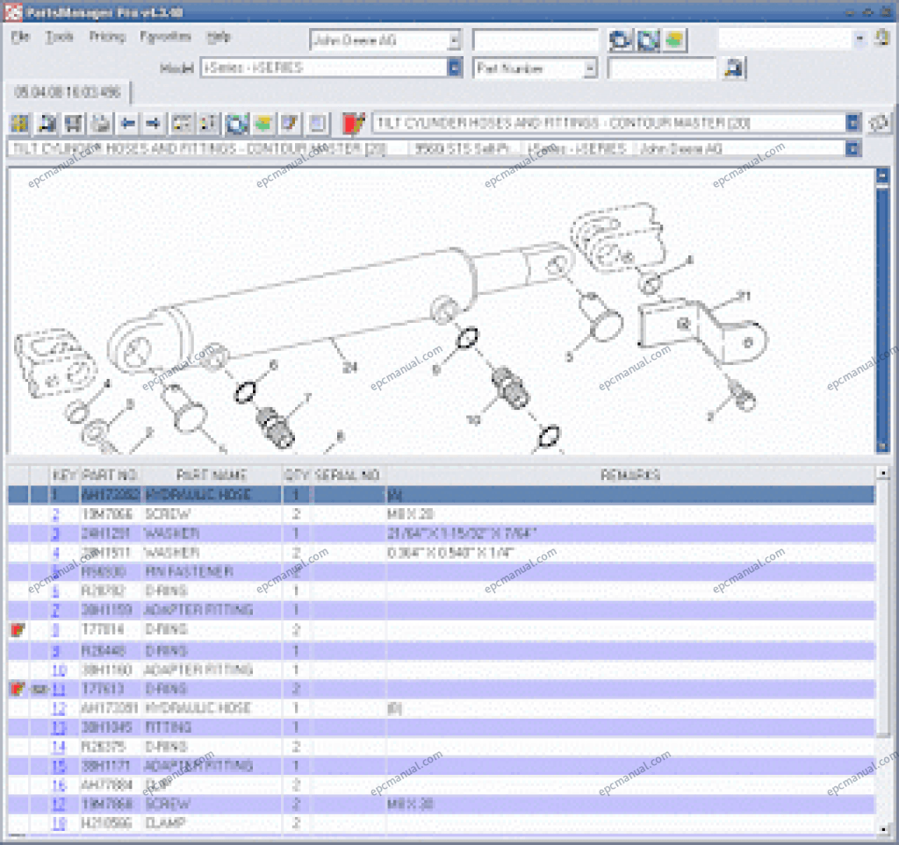Click key link 12 for HYDRAULIC HOSE
Screen dimensions: 899x845
tap(59, 709)
